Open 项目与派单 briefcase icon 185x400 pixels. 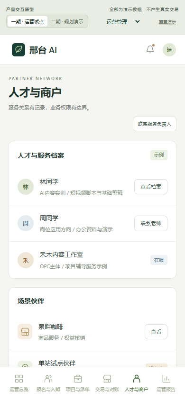pyautogui.click(x=78, y=379)
